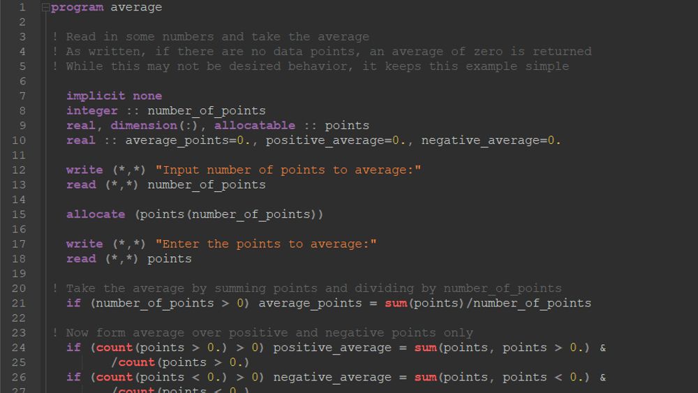The image size is (698, 393).
Task: Click 'number_of_points' in the integer declaration
Action: click(x=207, y=111)
